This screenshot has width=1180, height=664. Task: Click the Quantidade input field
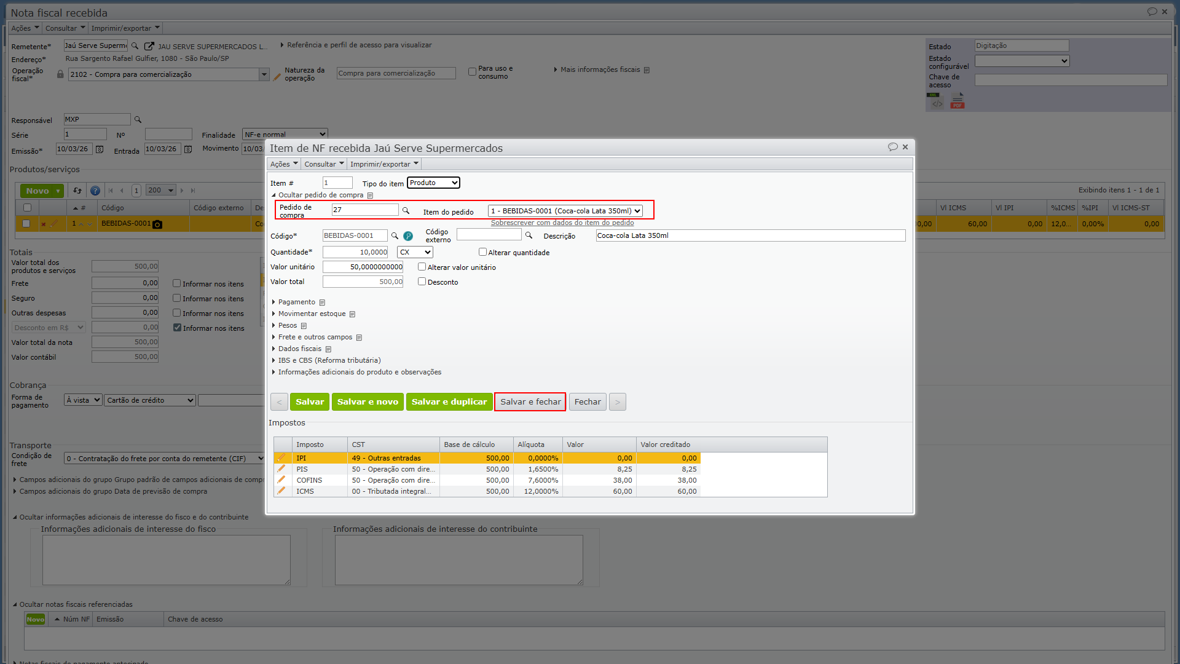(x=356, y=252)
